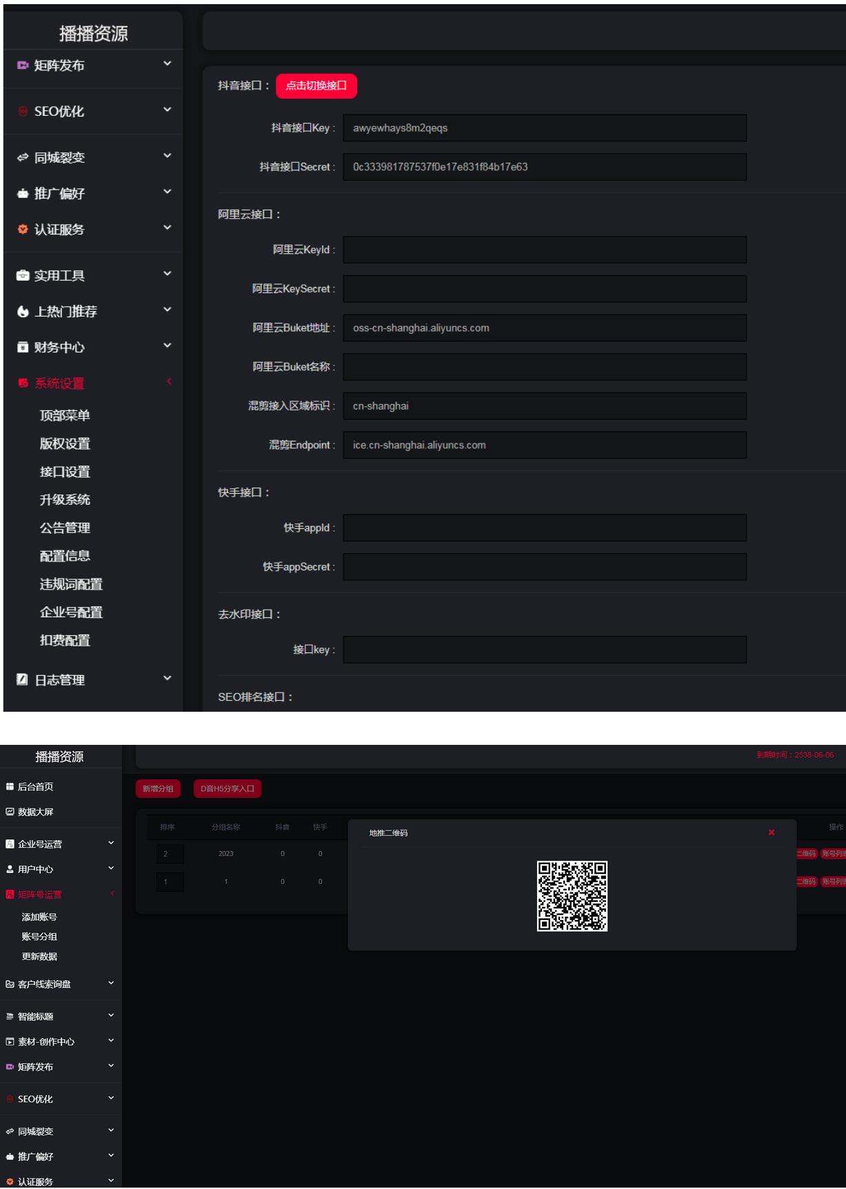
Task: Click the grid icon beside 后台首页
Action: tap(10, 787)
